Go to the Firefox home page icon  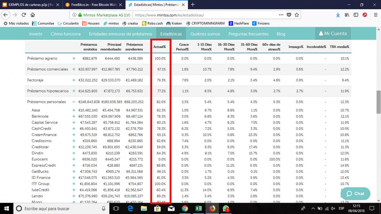[33, 15]
